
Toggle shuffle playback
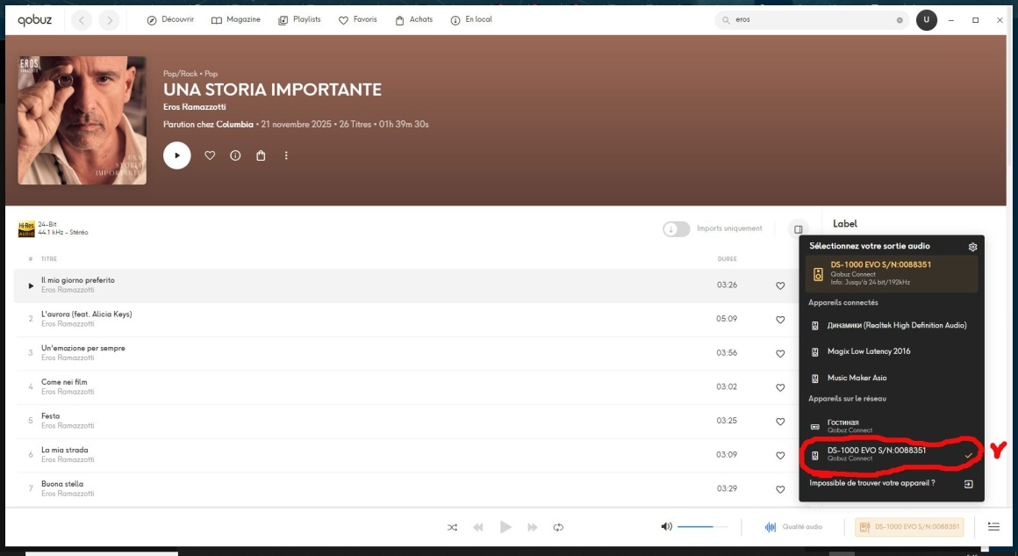pos(452,527)
